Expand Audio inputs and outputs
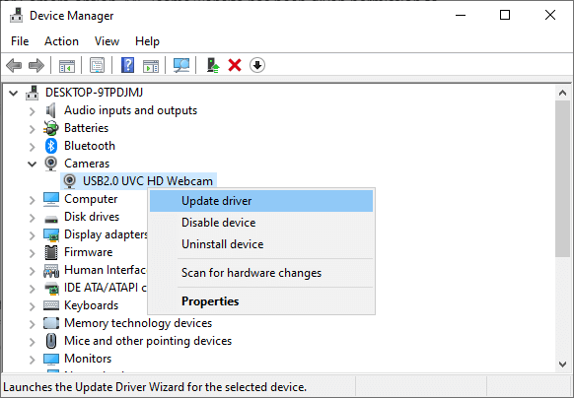 [x=33, y=111]
